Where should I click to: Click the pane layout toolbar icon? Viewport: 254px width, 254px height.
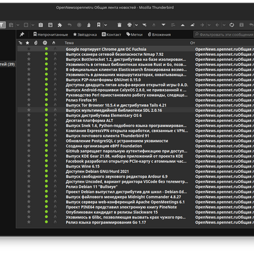pos(50,25)
